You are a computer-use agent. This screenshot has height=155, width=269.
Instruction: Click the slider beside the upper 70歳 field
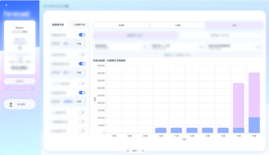coord(68,44)
